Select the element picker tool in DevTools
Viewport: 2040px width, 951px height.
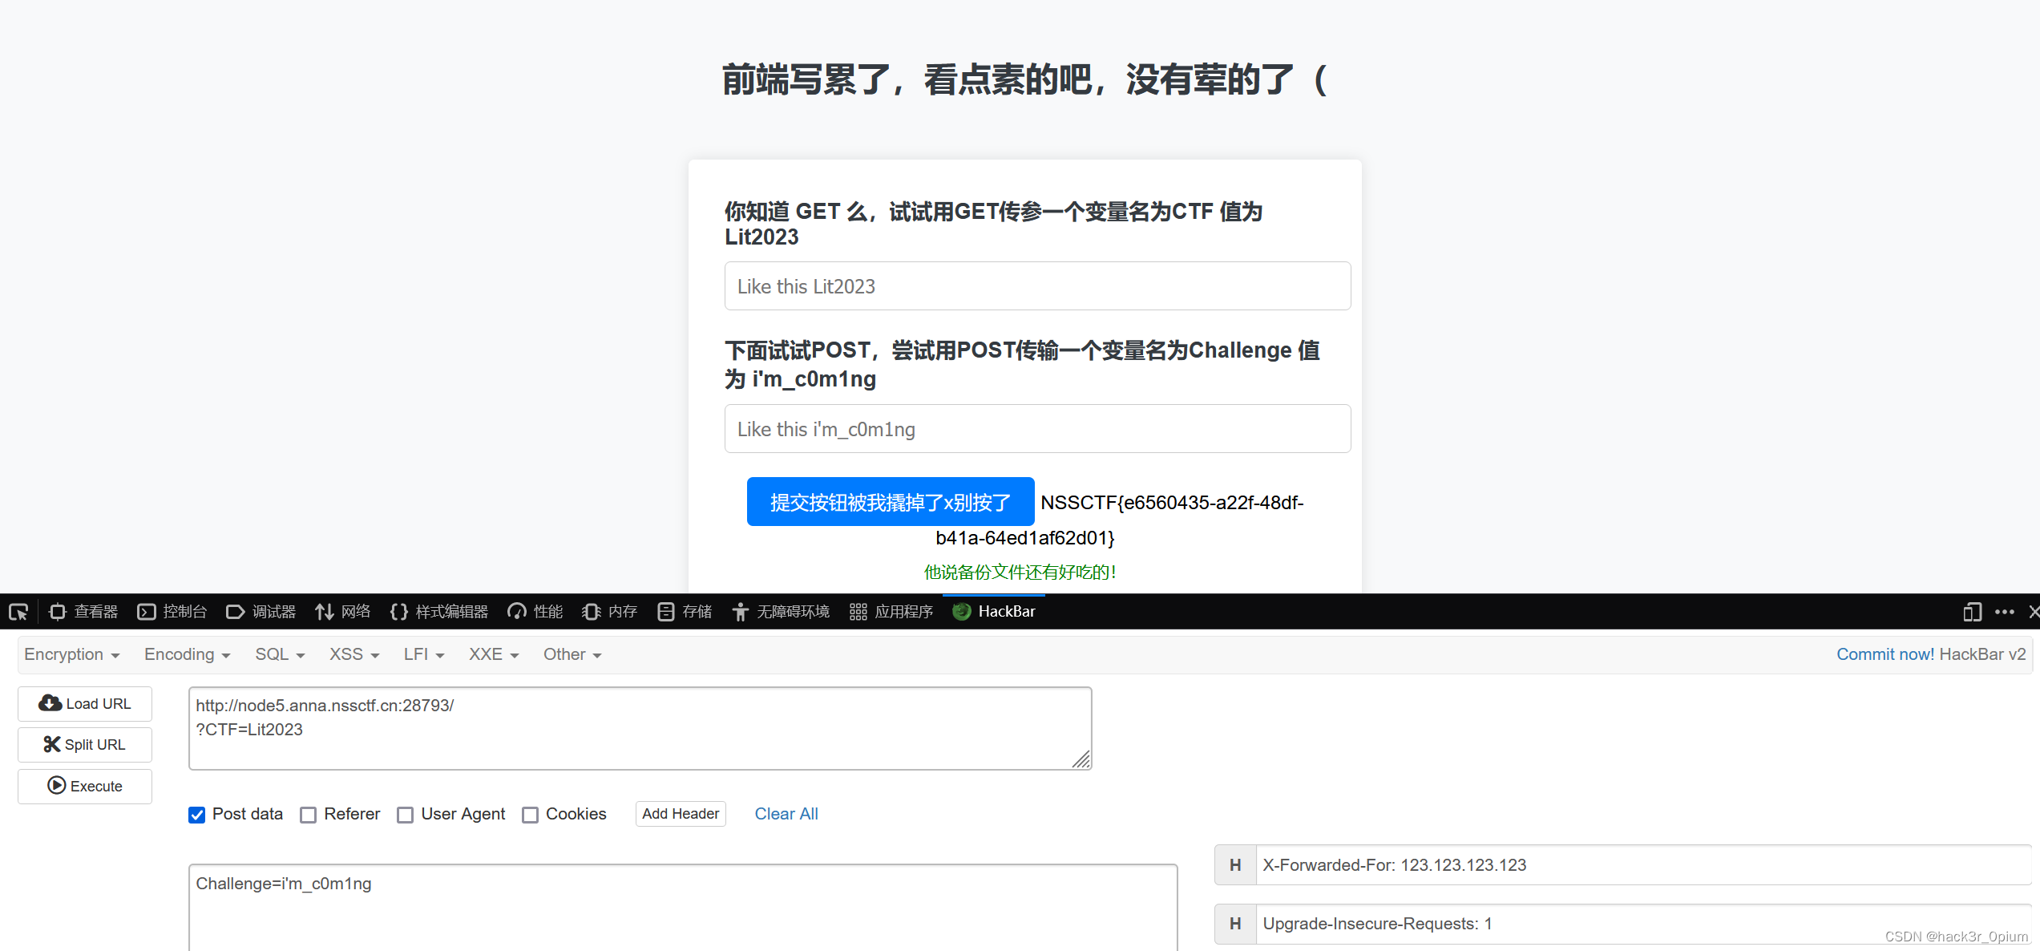[18, 612]
